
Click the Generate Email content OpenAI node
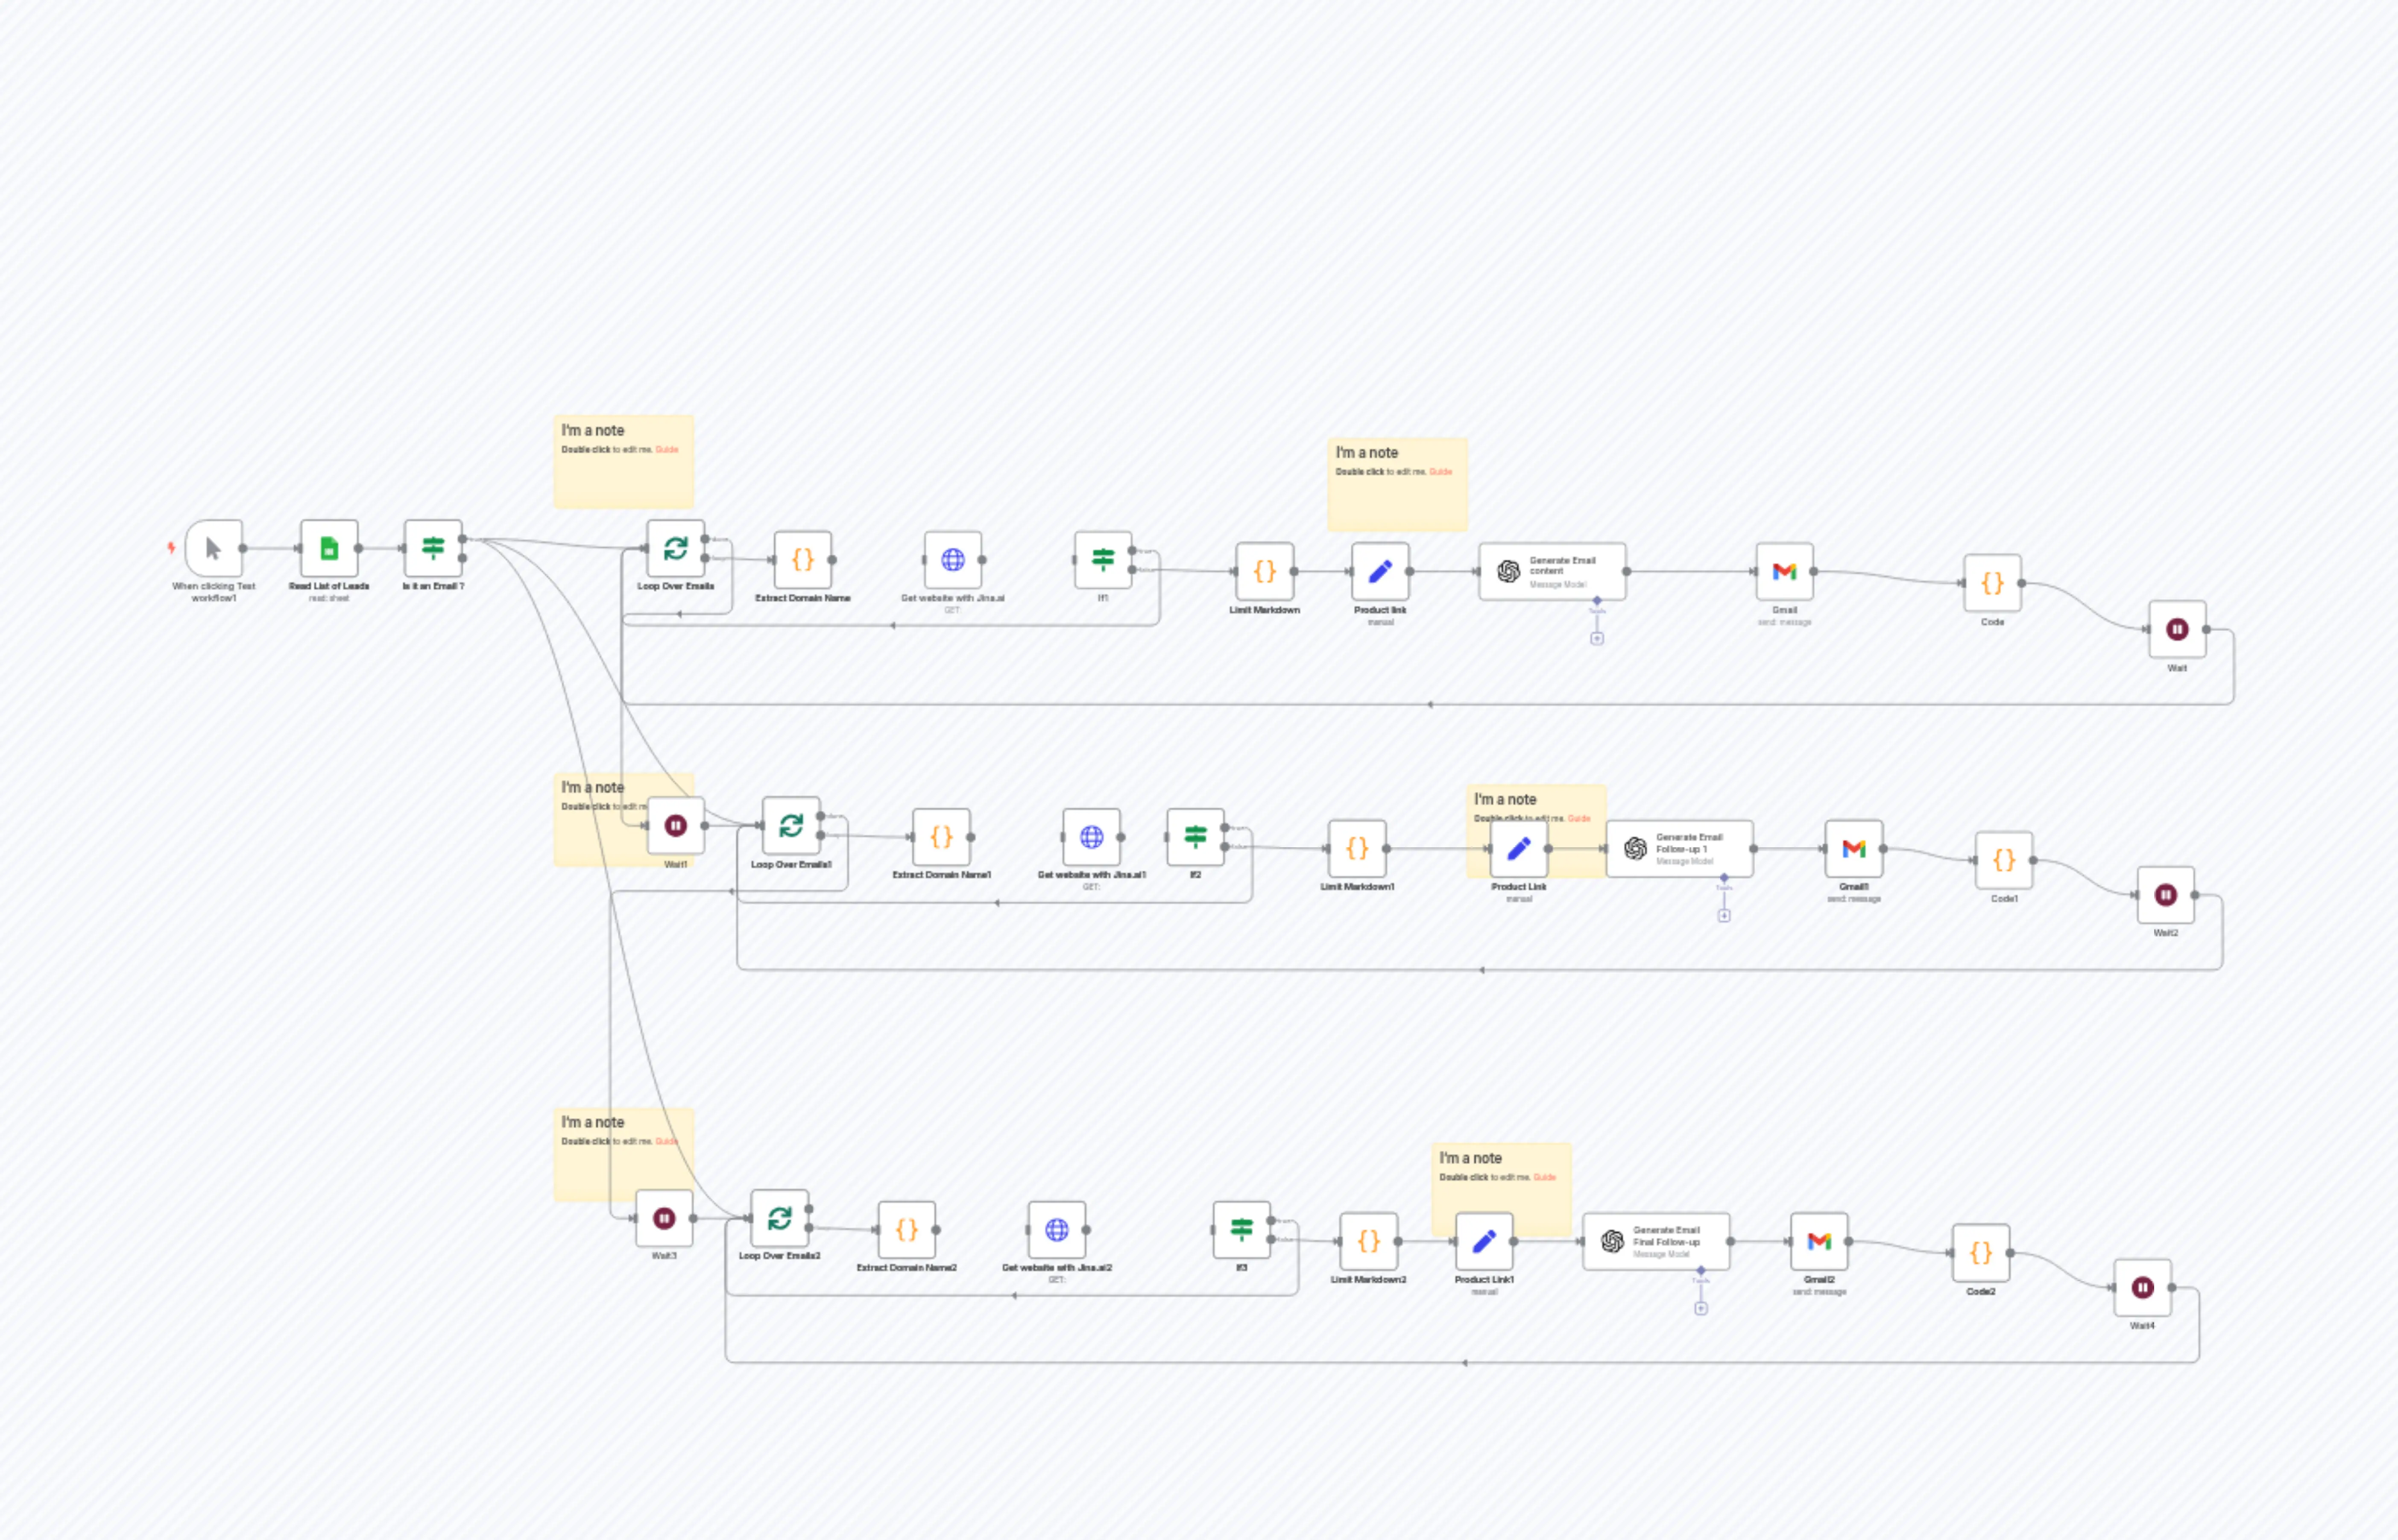tap(1552, 571)
